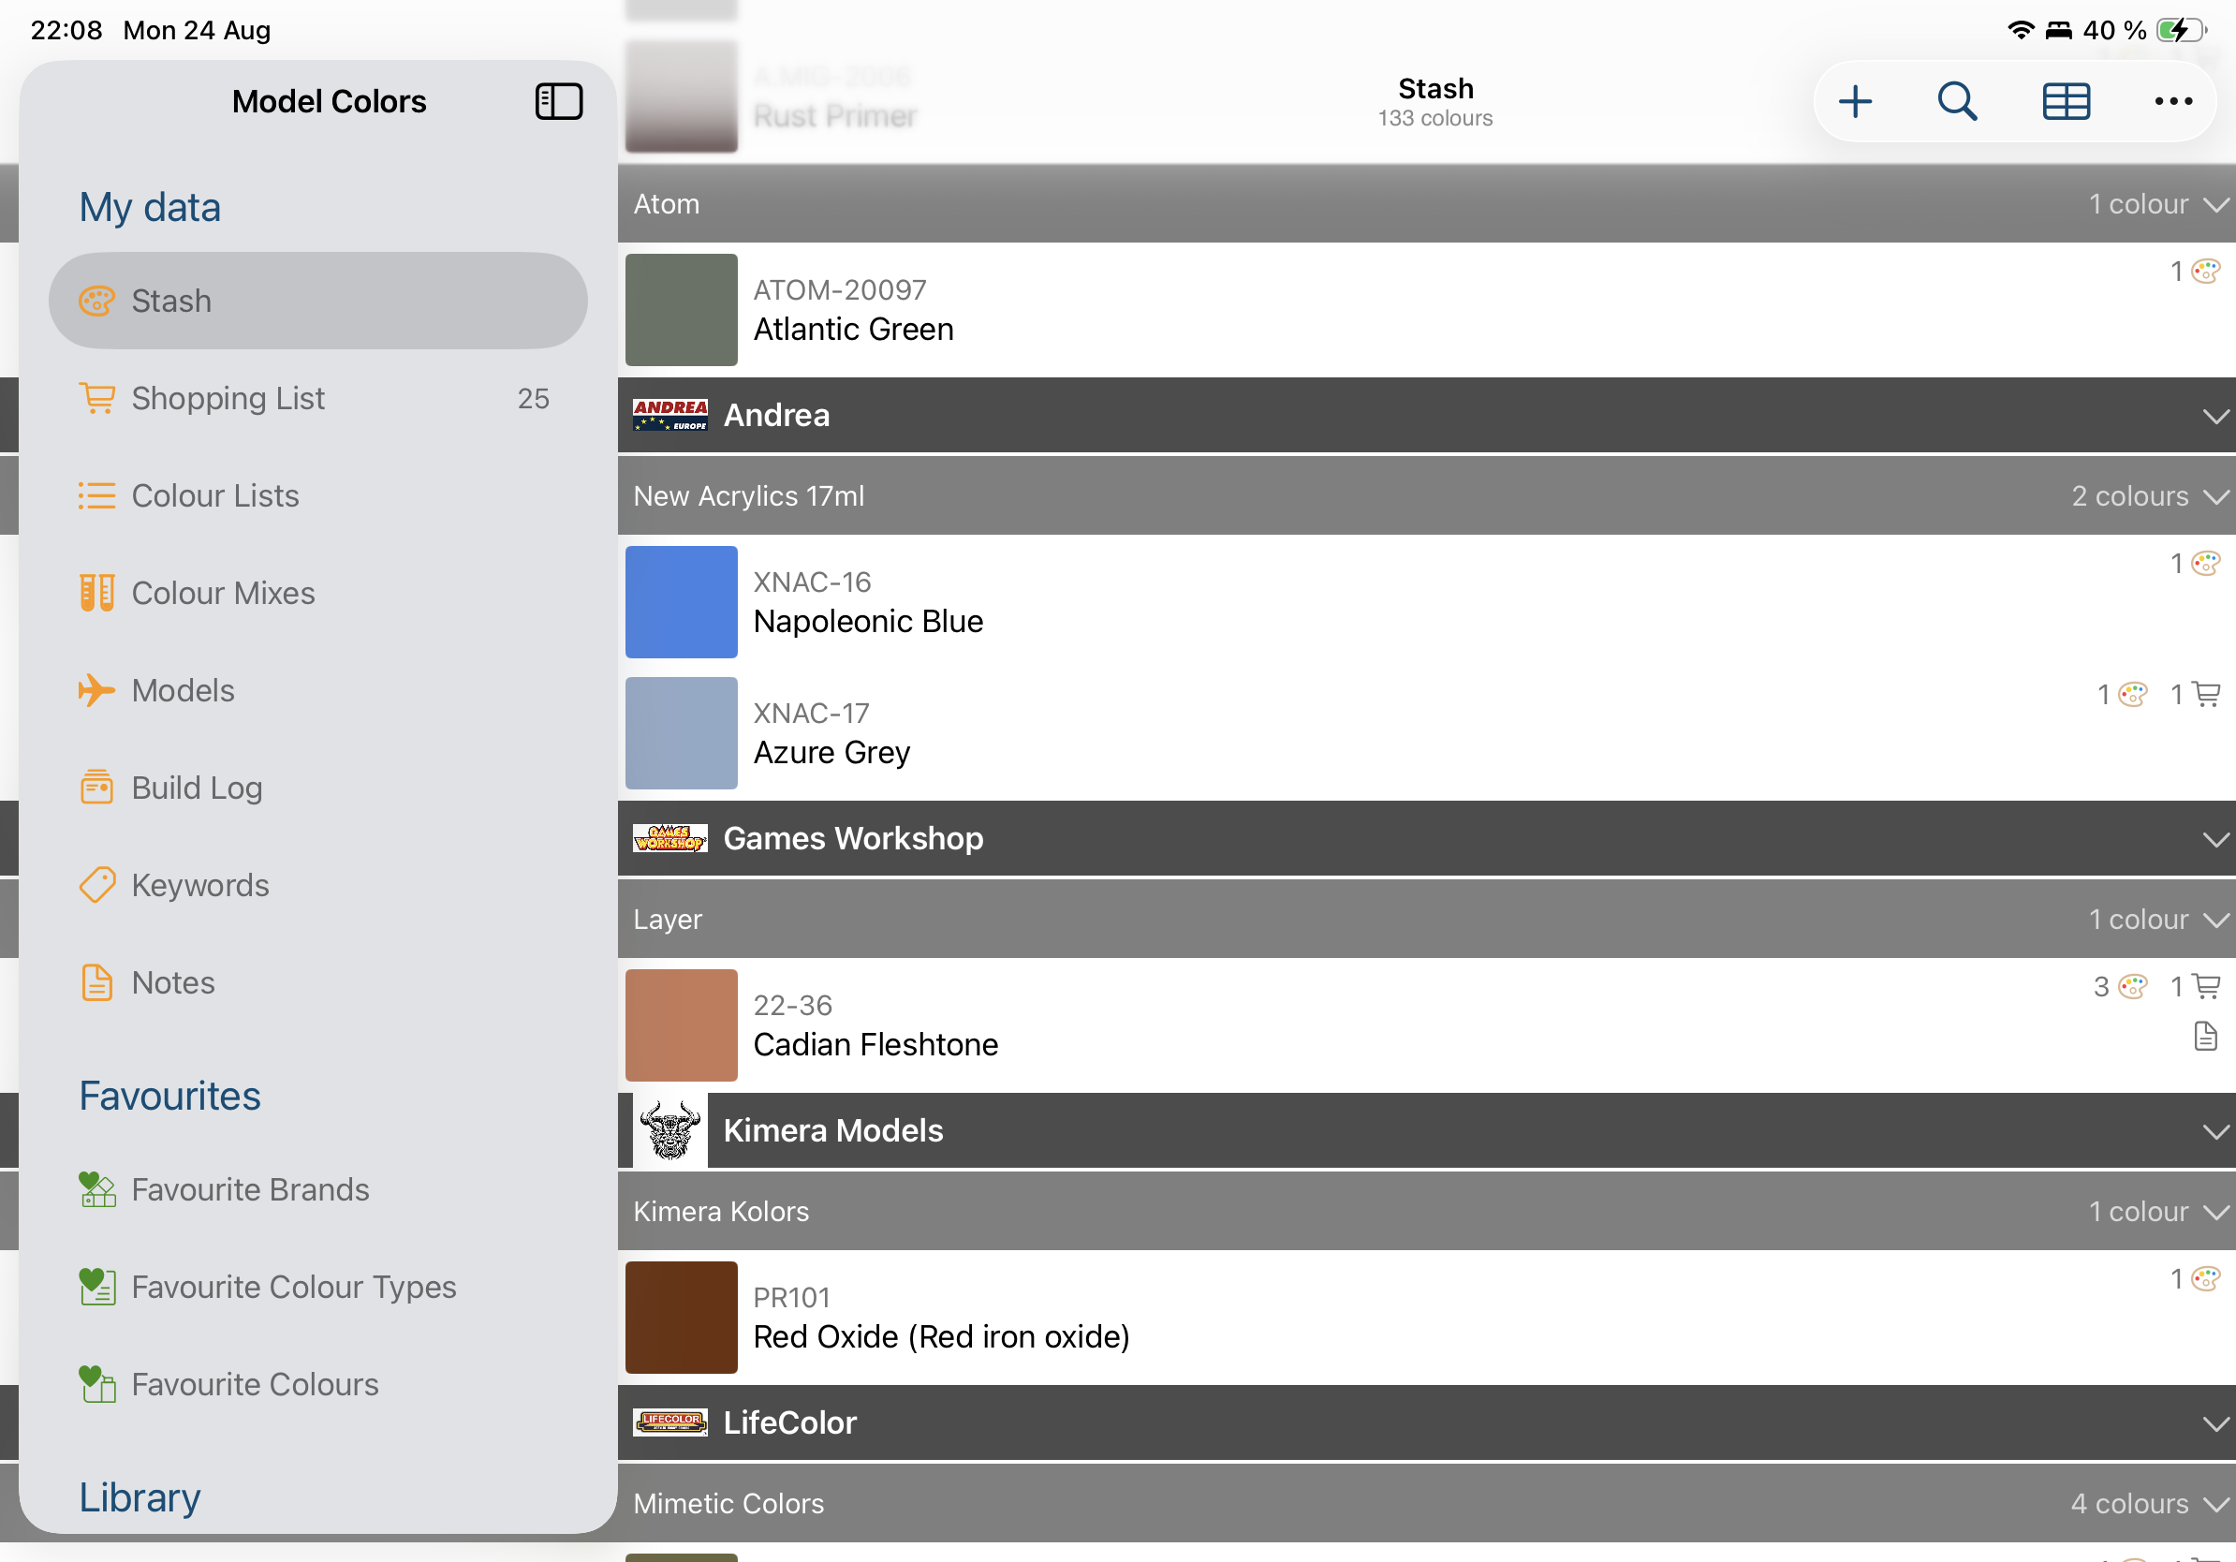Click the battery charging indicator
The width and height of the screenshot is (2236, 1562).
(x=2182, y=30)
